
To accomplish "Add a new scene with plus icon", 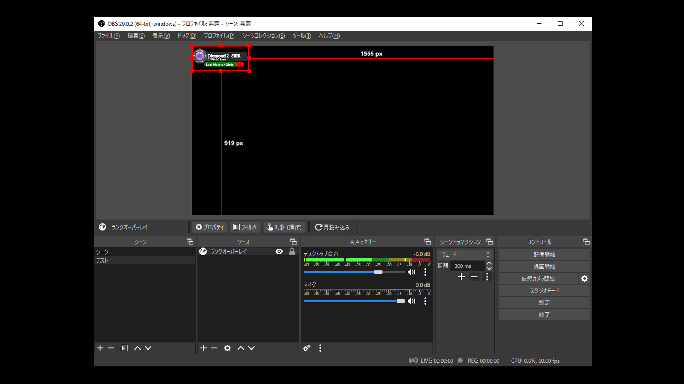I will pos(100,348).
